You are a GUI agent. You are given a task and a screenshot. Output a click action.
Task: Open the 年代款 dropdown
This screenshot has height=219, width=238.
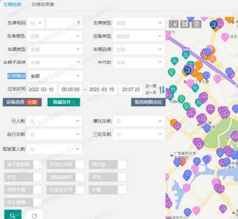point(139,62)
